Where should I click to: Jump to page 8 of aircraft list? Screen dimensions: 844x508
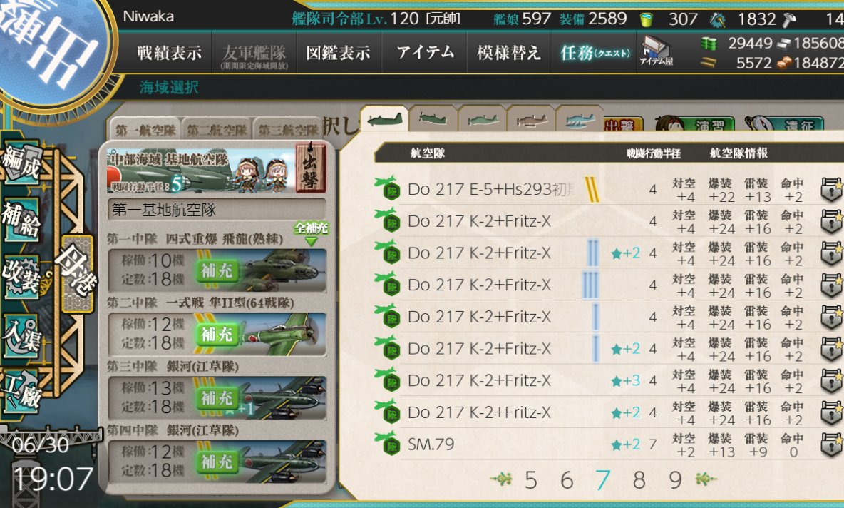639,479
